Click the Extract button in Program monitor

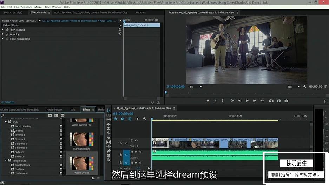point(279,101)
